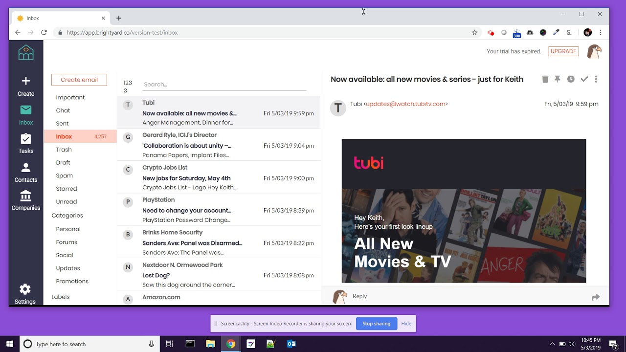Open the Sent folder
The width and height of the screenshot is (626, 352).
coord(62,124)
